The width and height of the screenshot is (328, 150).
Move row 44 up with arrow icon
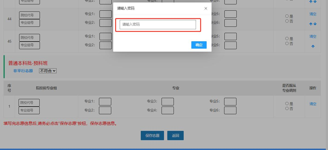pyautogui.click(x=311, y=24)
